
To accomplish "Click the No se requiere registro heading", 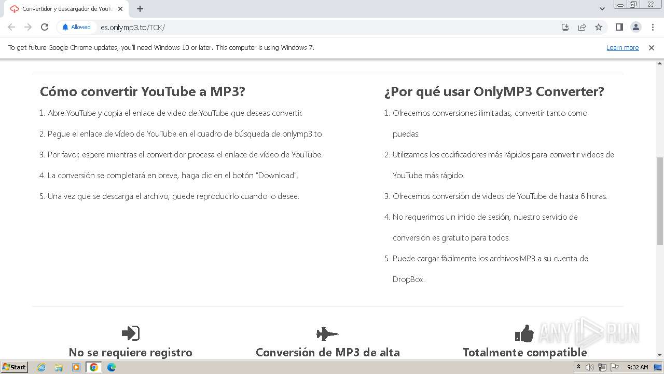I will 131,352.
